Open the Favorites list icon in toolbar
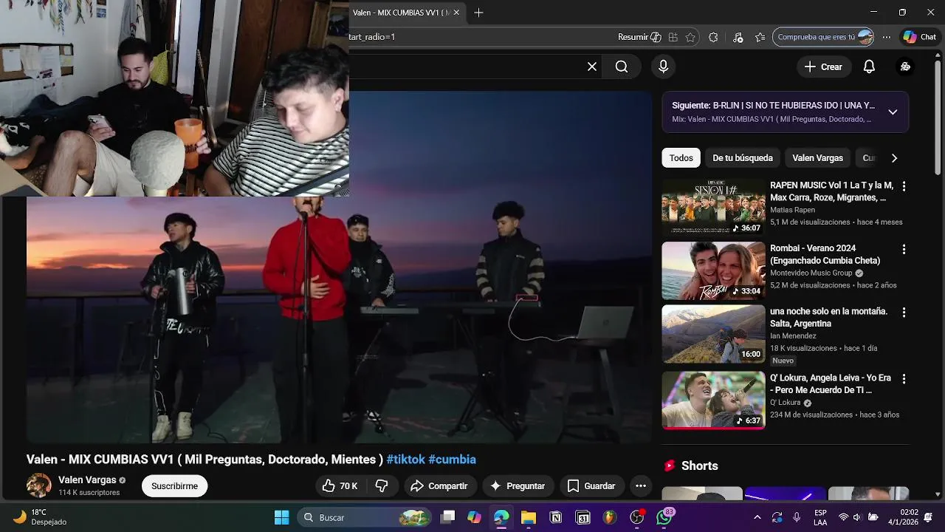The width and height of the screenshot is (945, 532). pyautogui.click(x=760, y=37)
